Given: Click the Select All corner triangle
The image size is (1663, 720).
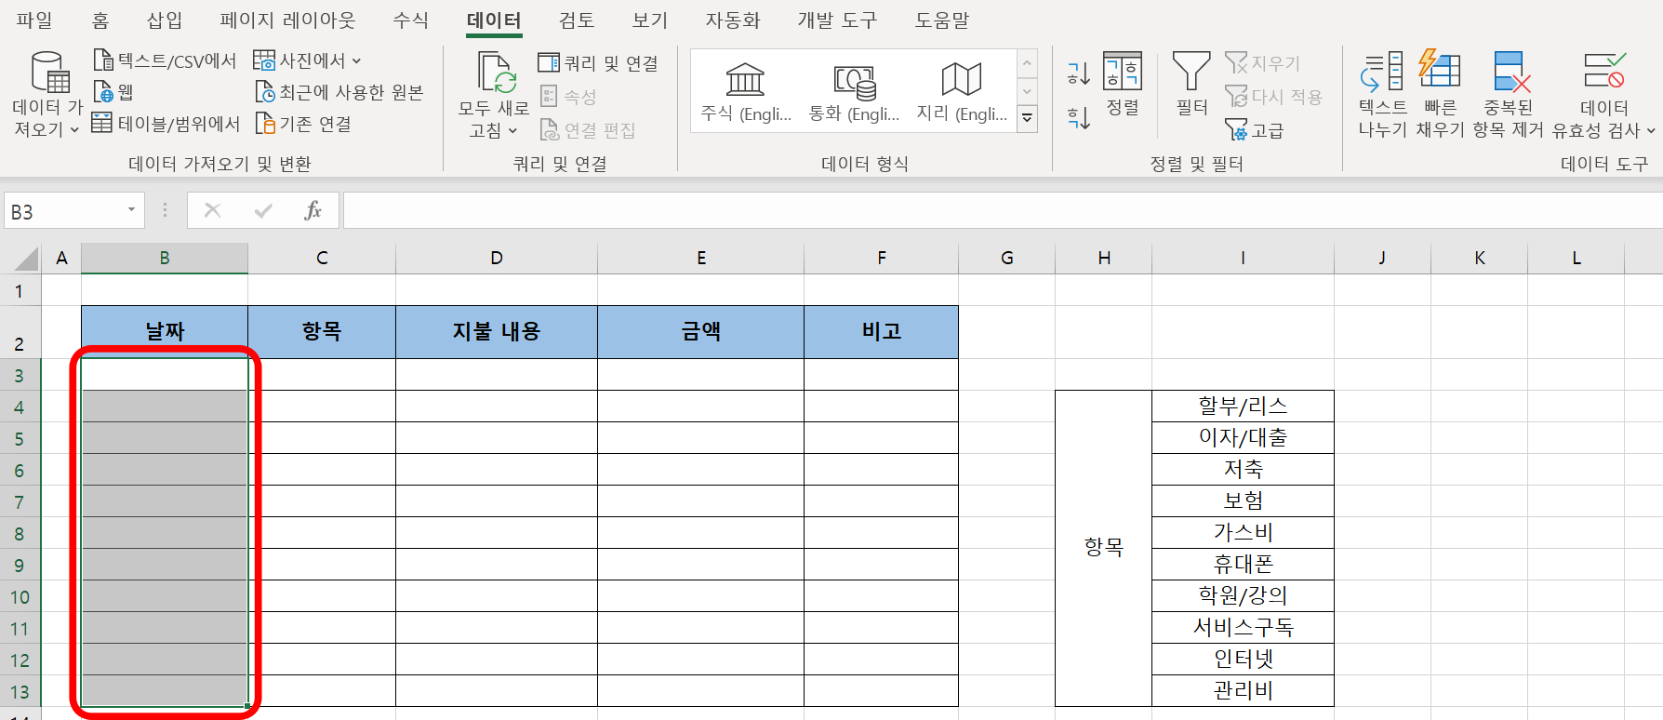Looking at the screenshot, I should (x=26, y=259).
